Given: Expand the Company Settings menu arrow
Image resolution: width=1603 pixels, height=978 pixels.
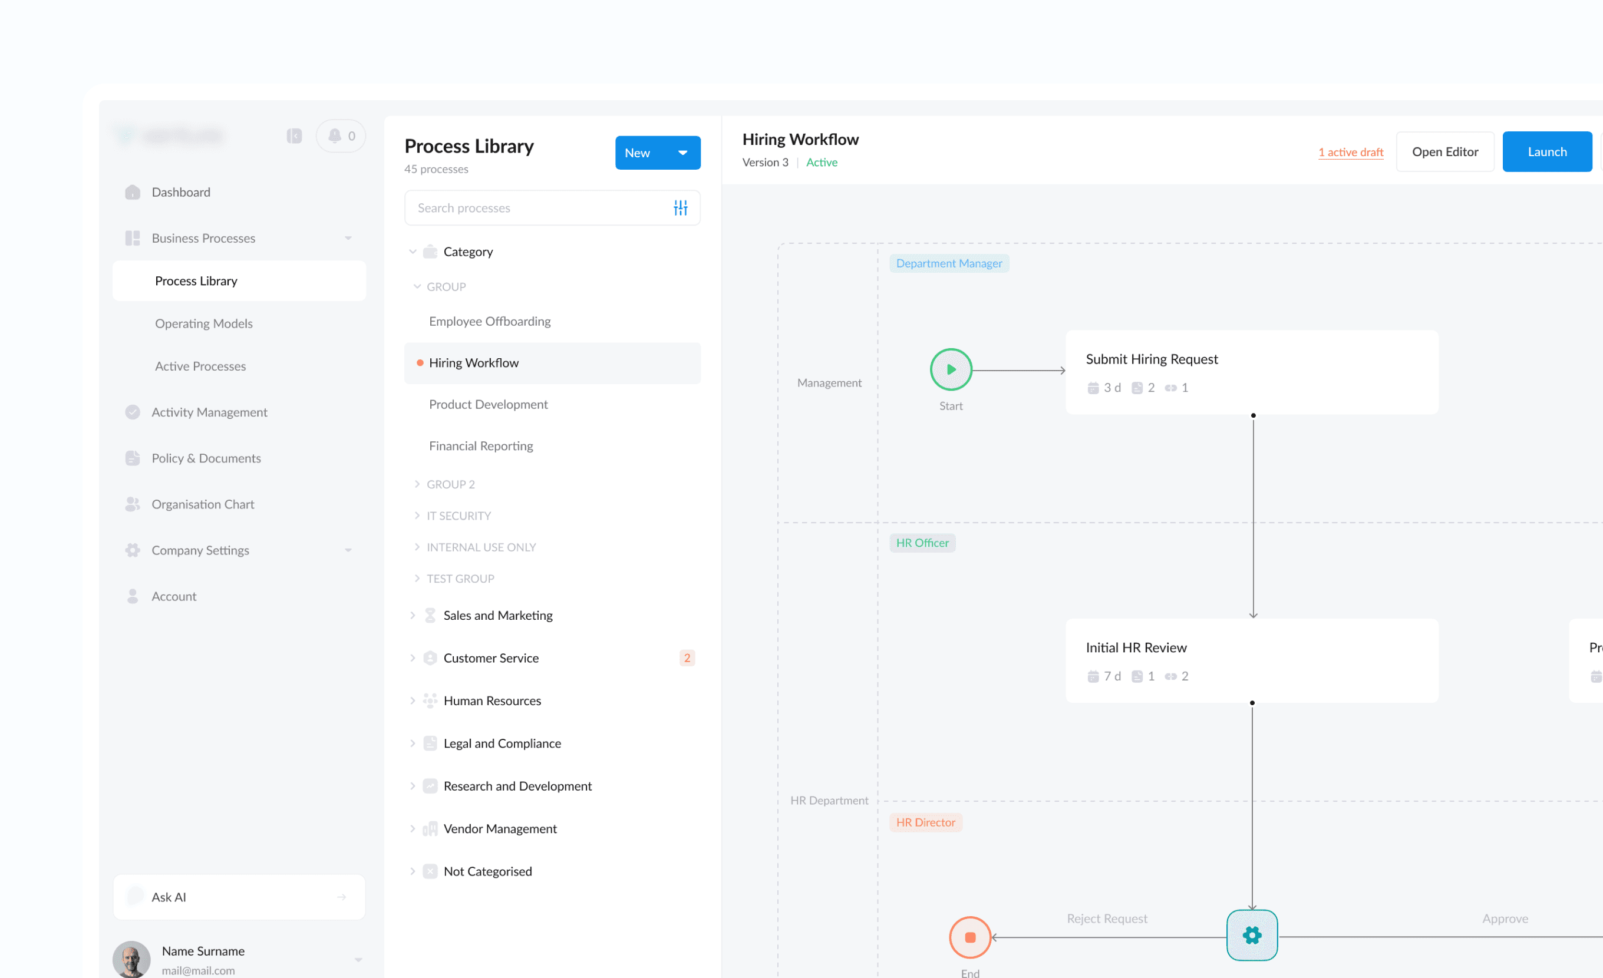Looking at the screenshot, I should [348, 551].
